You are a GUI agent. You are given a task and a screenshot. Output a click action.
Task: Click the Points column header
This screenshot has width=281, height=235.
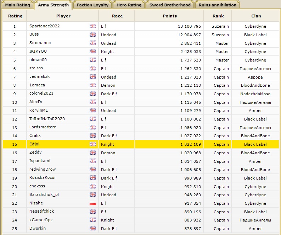169,16
